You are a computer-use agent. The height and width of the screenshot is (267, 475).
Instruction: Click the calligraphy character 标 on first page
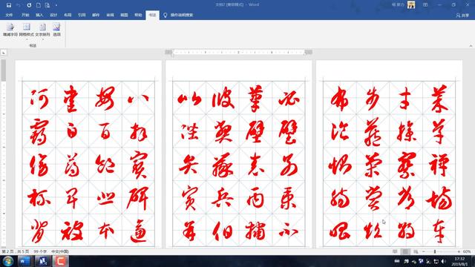coord(39,198)
